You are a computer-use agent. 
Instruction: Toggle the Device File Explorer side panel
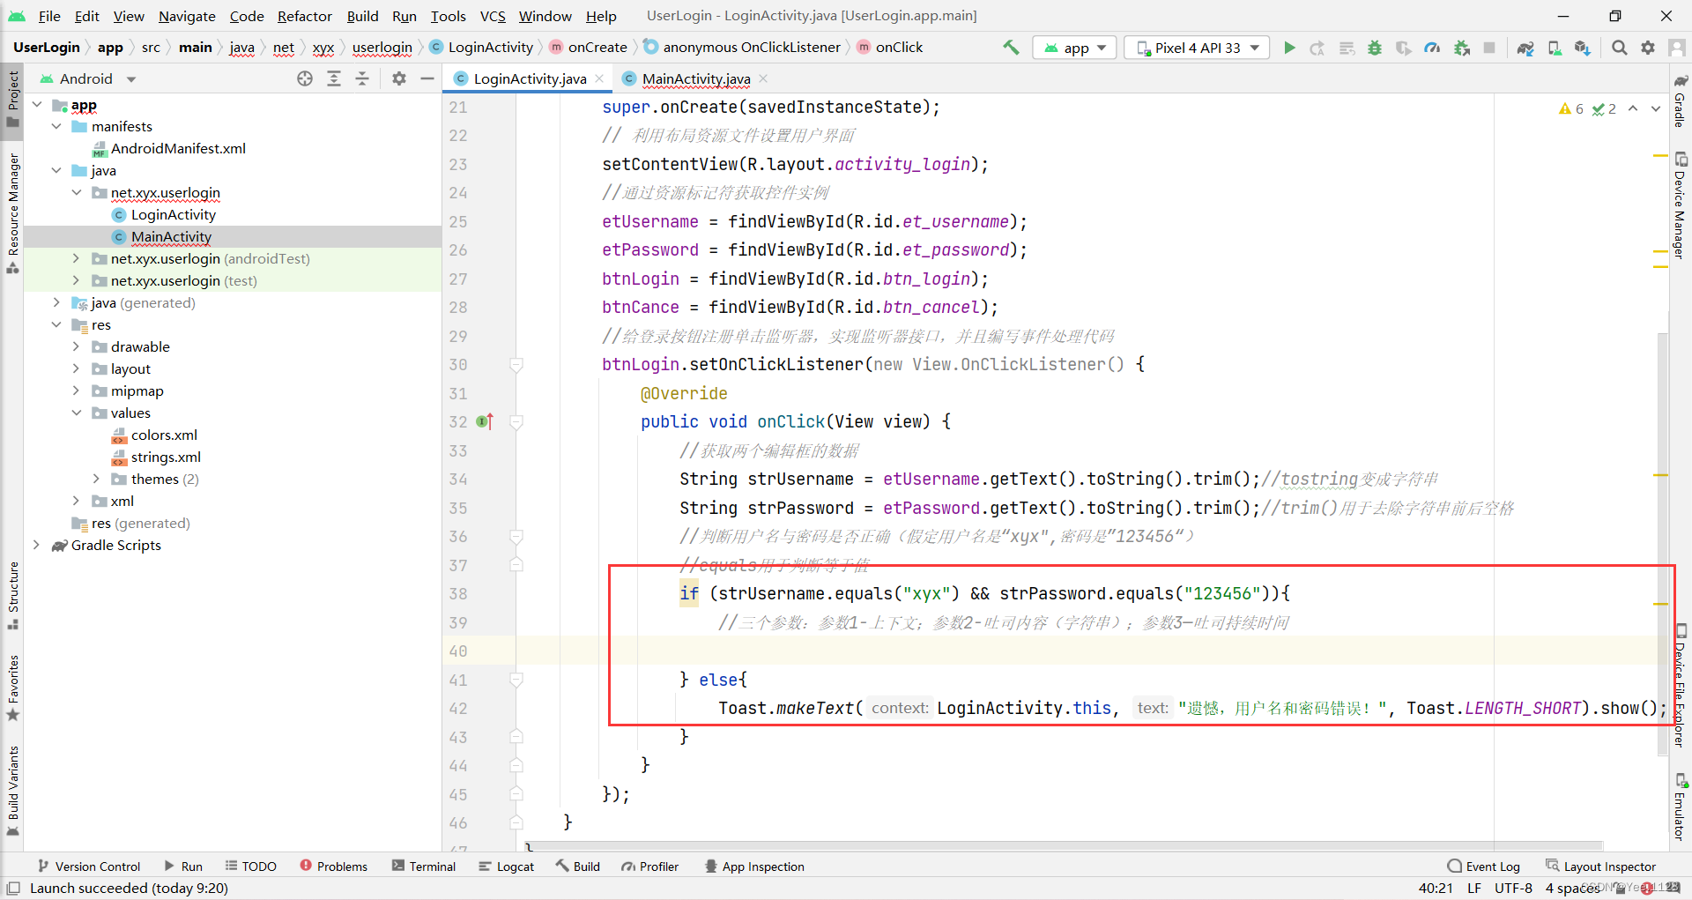[1681, 685]
